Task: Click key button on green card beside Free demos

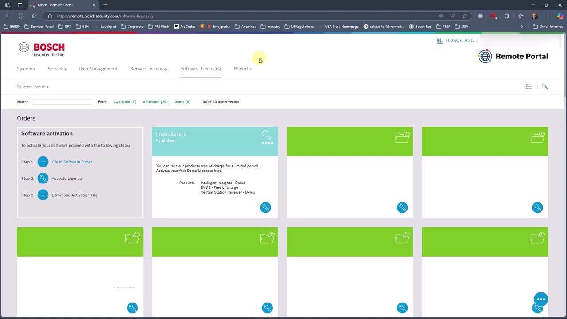Action: (402, 207)
